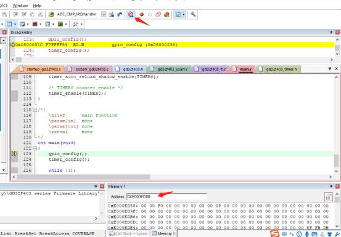
Task: Click the Enable/Disable Breakpoint circle icon
Action: click(x=150, y=15)
